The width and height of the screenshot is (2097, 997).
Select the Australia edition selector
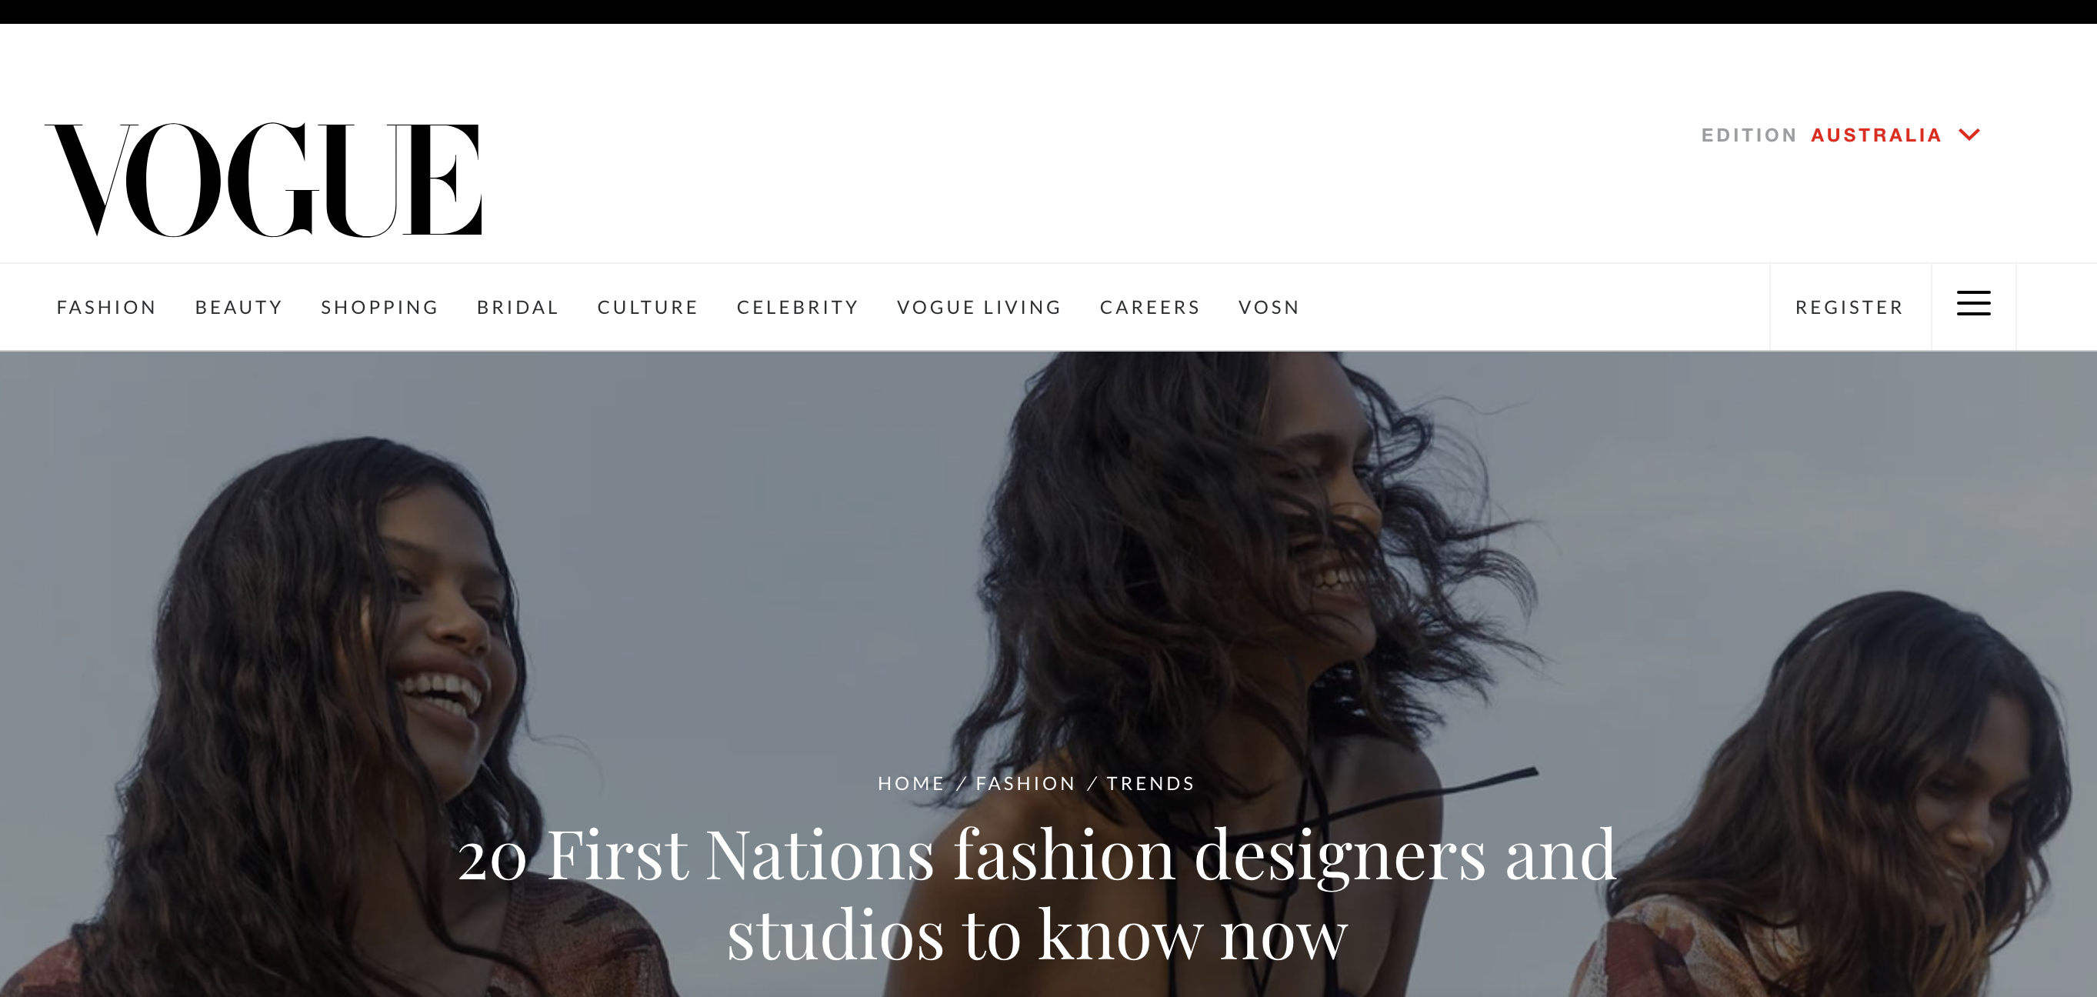pos(1875,135)
